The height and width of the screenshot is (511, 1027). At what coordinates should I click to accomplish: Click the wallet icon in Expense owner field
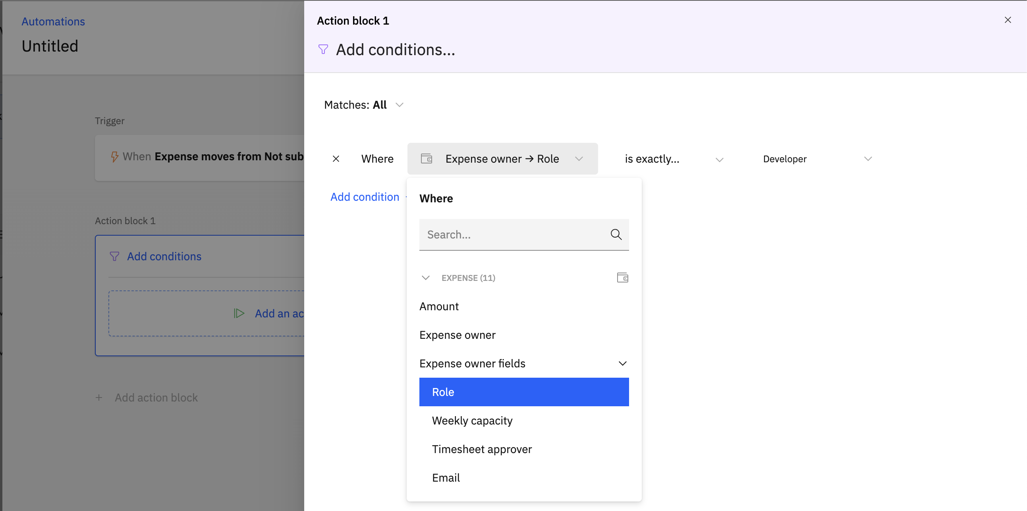point(426,159)
